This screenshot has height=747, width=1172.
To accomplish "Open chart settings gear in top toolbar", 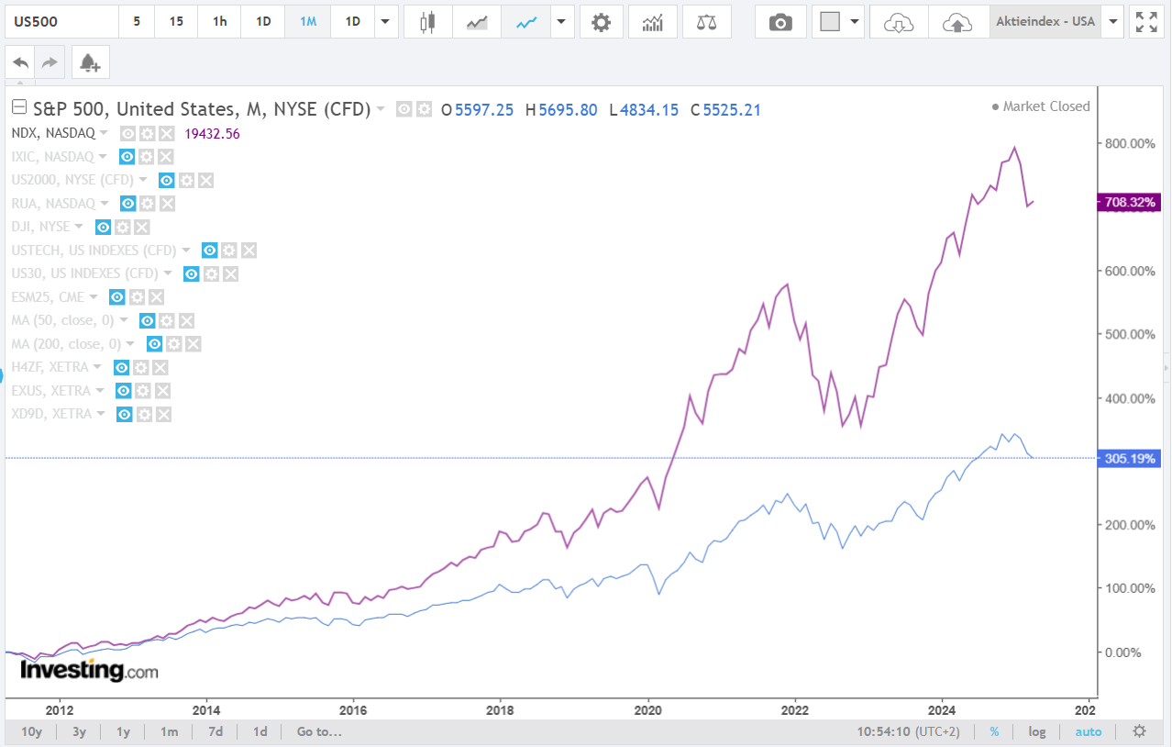I will 602,22.
